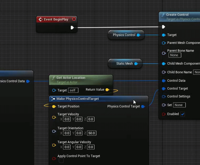Screen dimensions: 200x165
Task: Select the Create Control node header
Action: (x=179, y=17)
